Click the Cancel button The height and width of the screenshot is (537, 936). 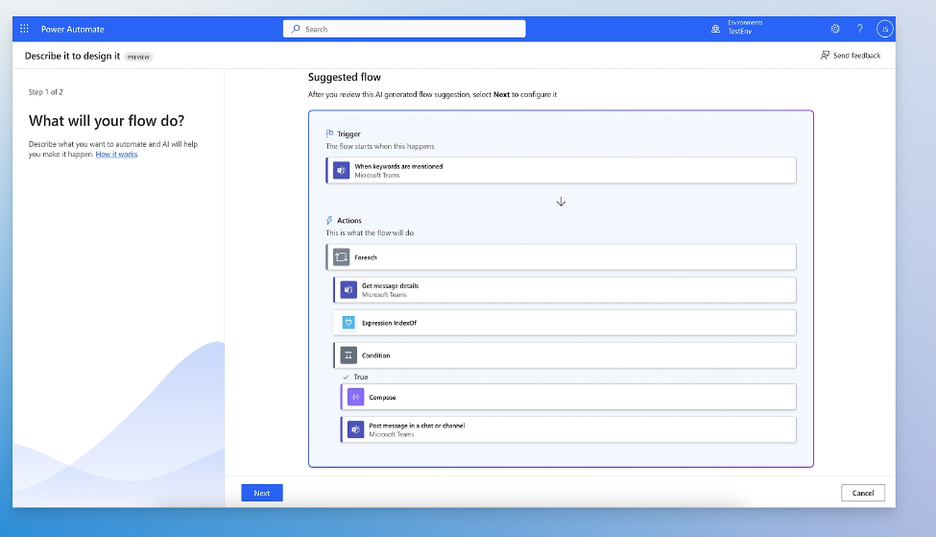(x=863, y=493)
